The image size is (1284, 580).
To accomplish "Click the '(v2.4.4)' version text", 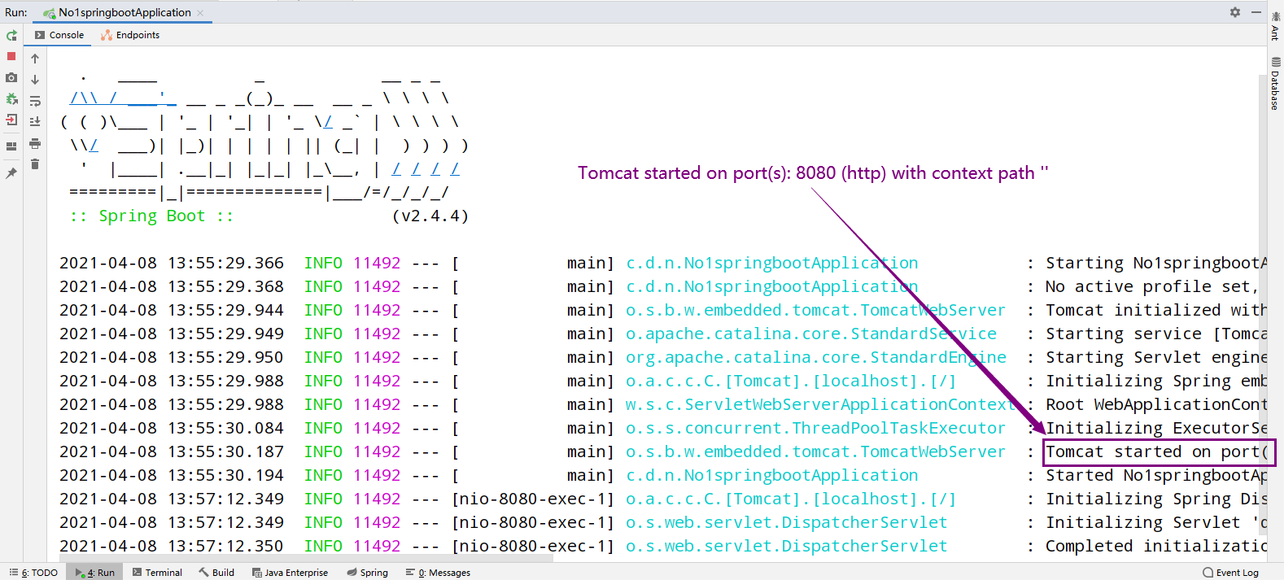I will 430,216.
